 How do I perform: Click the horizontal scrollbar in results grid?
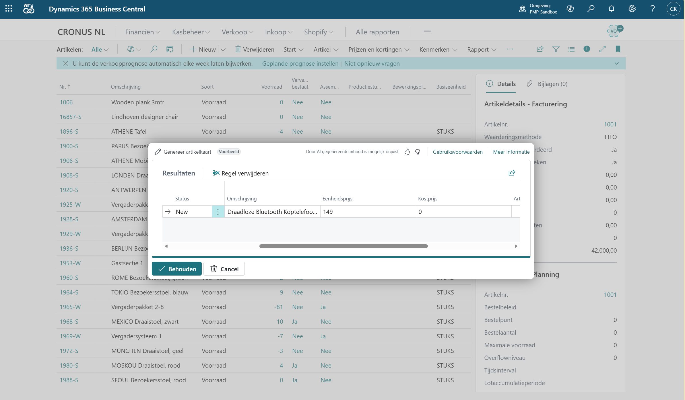[x=343, y=246]
